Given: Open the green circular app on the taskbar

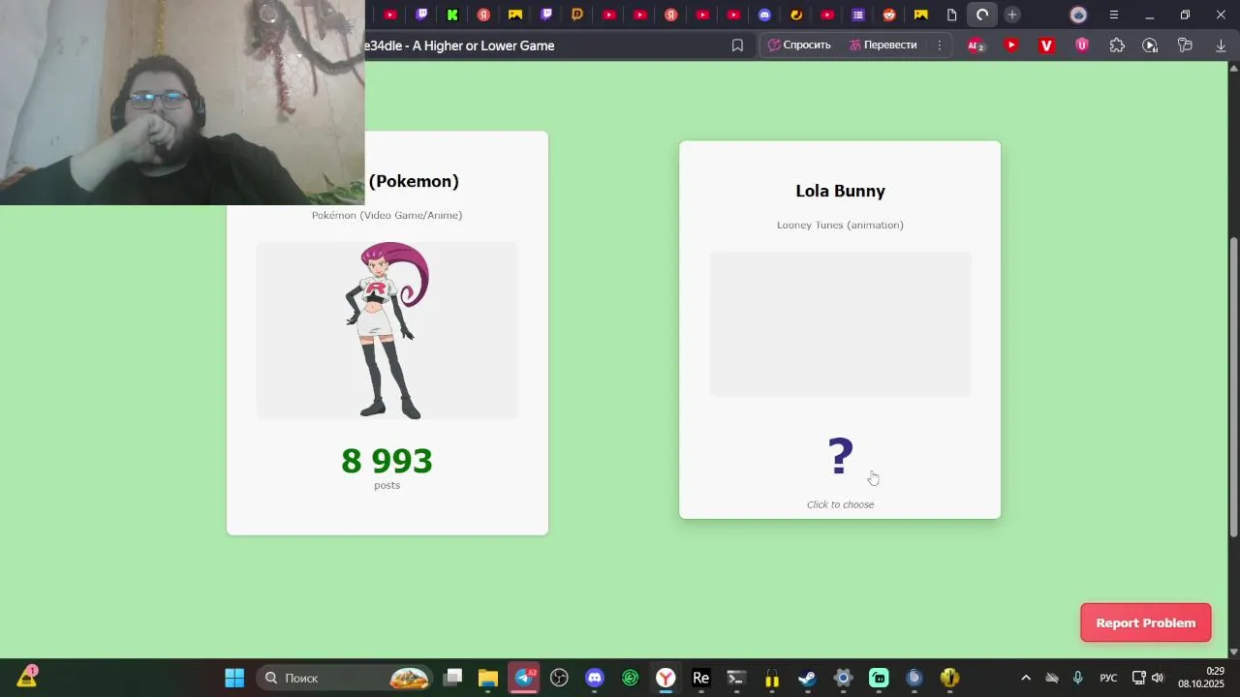Looking at the screenshot, I should click(x=631, y=678).
